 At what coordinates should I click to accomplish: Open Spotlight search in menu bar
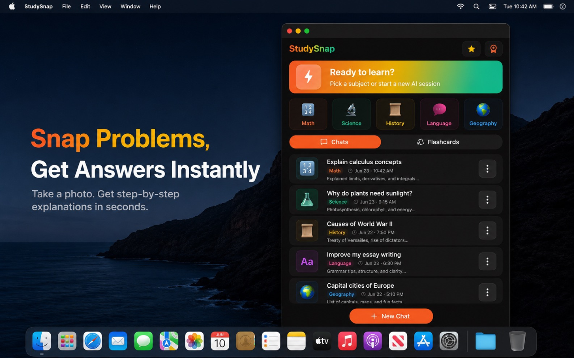[x=476, y=6]
